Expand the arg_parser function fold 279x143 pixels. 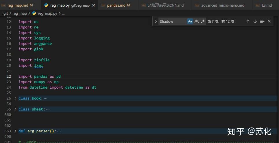pyautogui.click(x=16, y=131)
